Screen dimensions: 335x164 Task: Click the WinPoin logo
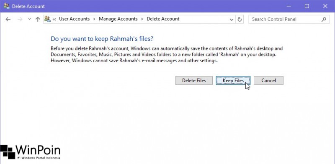(x=30, y=152)
